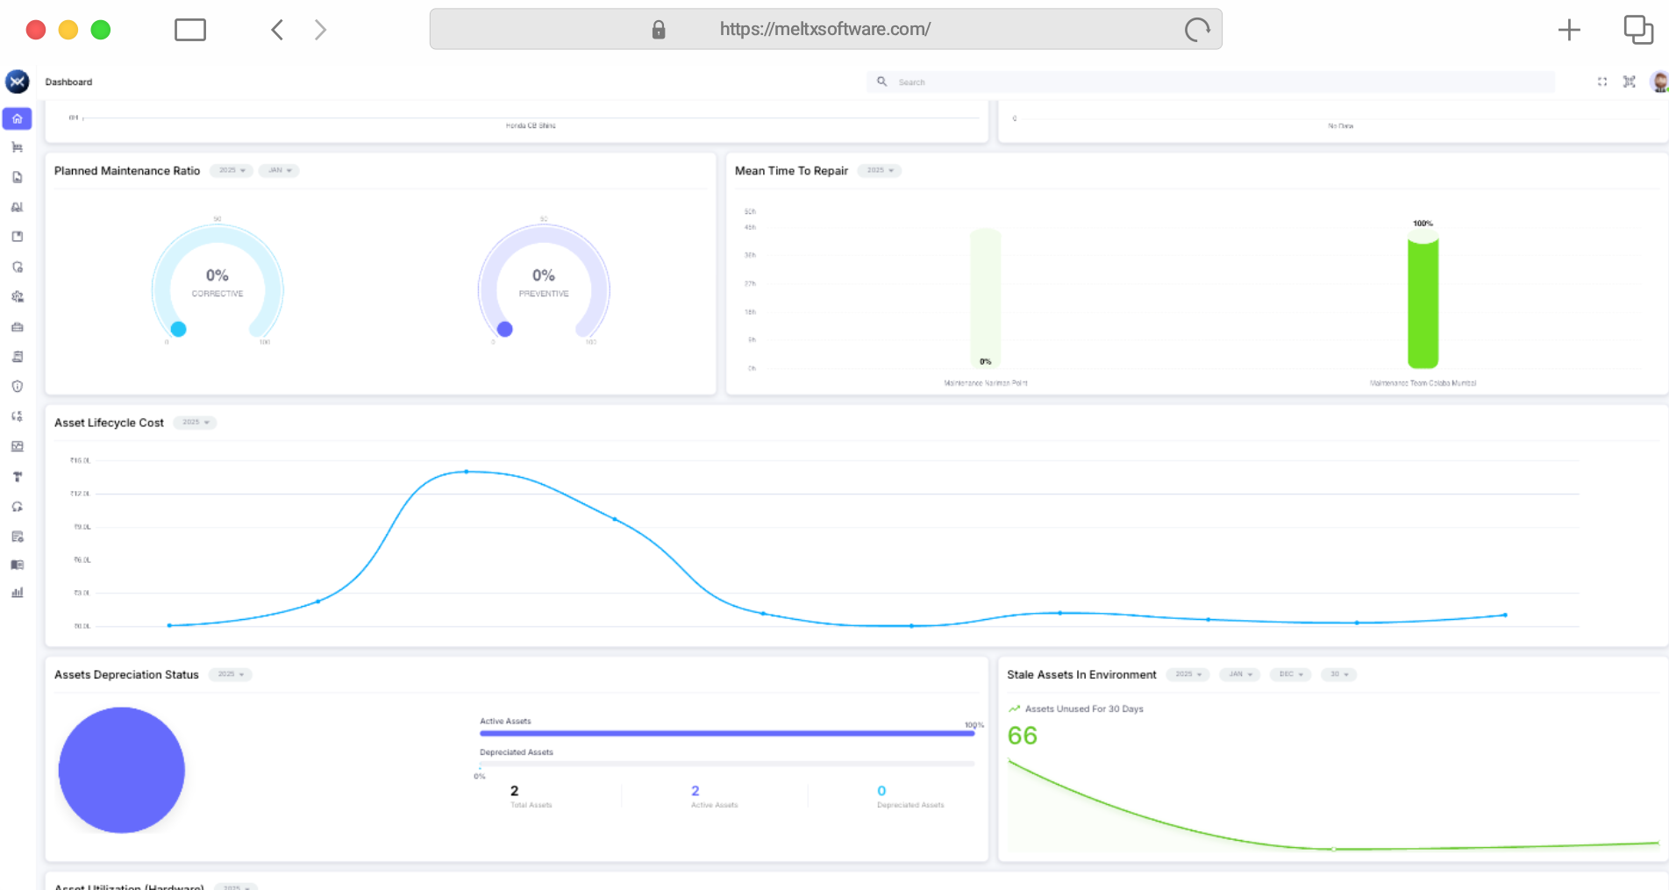Open the user profile avatar menu
The width and height of the screenshot is (1669, 890).
[x=1658, y=82]
